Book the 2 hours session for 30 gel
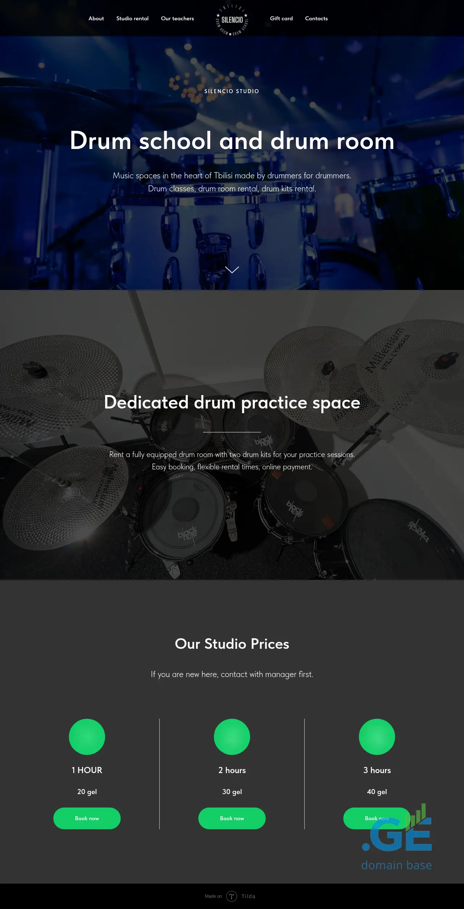This screenshot has width=464, height=909. (232, 818)
